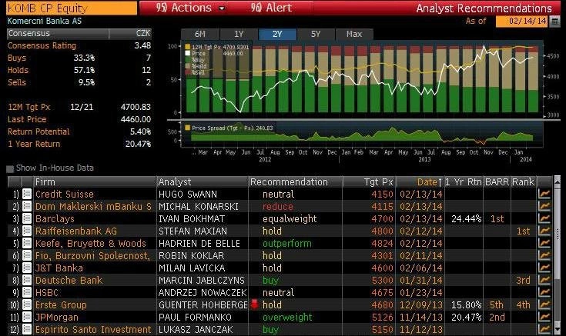The image size is (566, 336).
Task: Click the Consensus Rating value 3.48
Action: 142,45
